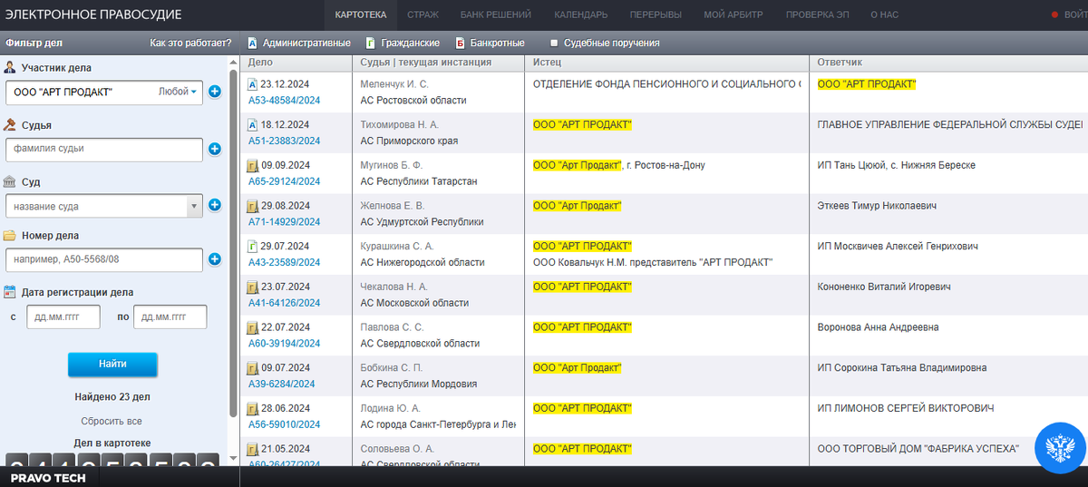
Task: Open case link А39-6284/2024
Action: tap(282, 384)
